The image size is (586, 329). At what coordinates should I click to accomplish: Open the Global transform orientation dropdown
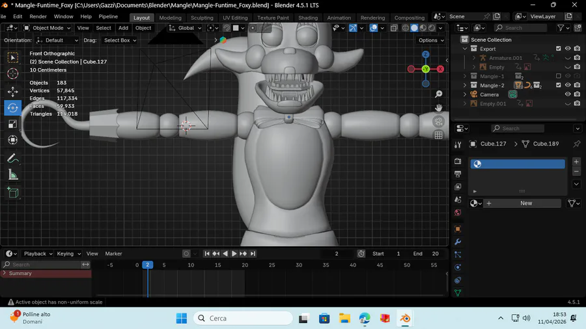185,28
